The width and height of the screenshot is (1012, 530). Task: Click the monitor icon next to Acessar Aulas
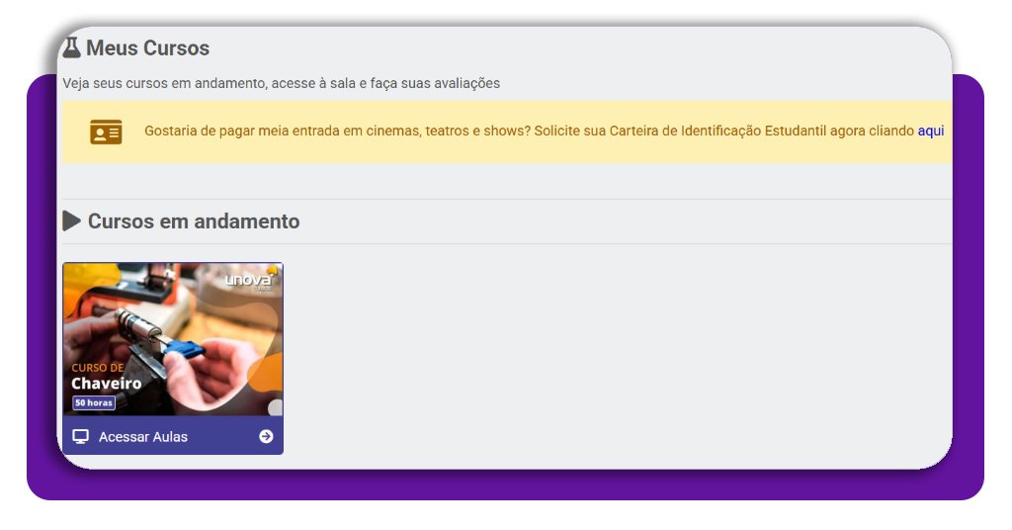[x=81, y=437]
